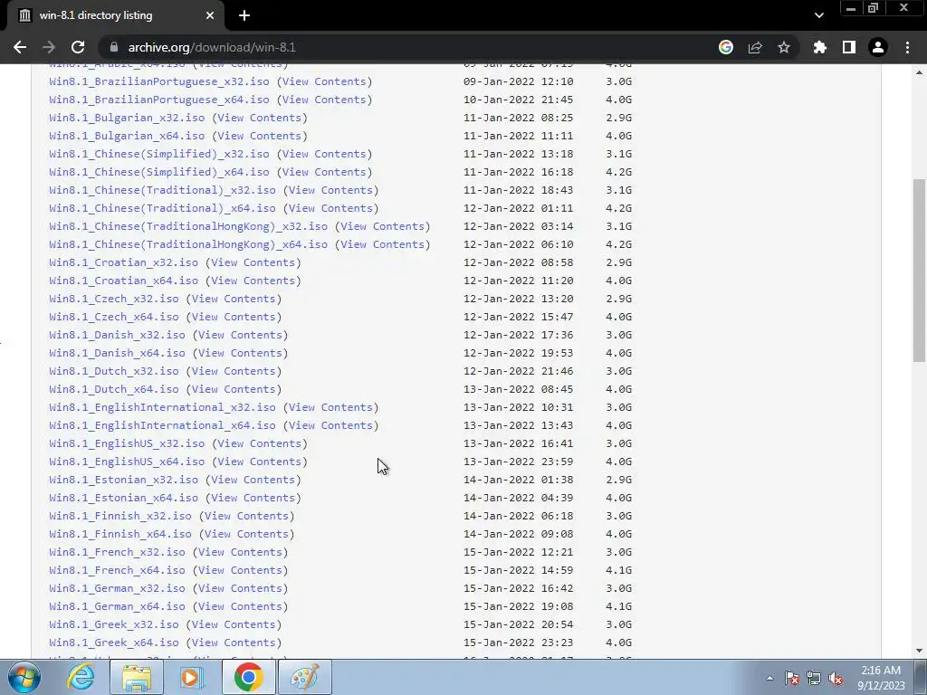This screenshot has width=927, height=695.
Task: Open the clock showing 2:16 AM
Action: point(881,677)
